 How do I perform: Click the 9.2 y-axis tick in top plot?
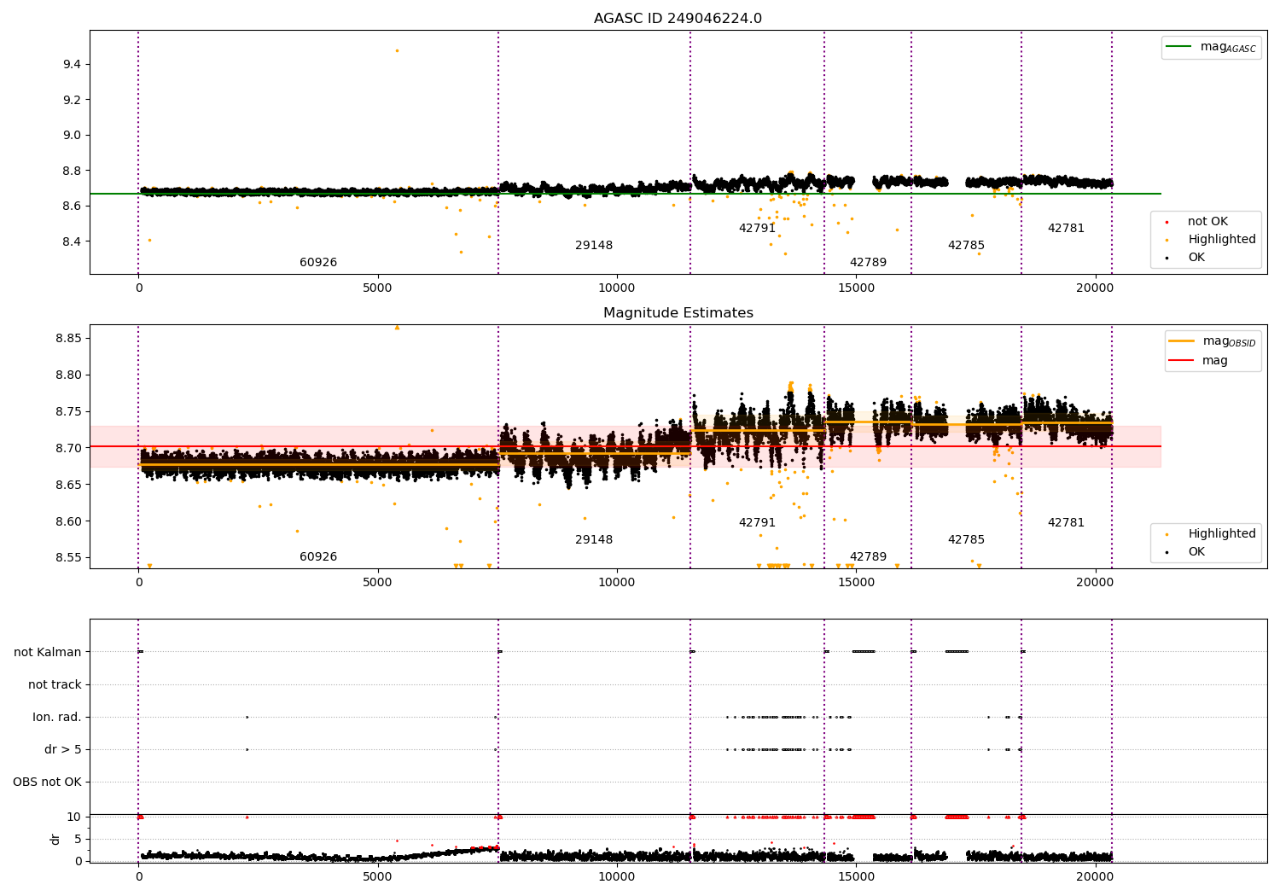tap(72, 100)
